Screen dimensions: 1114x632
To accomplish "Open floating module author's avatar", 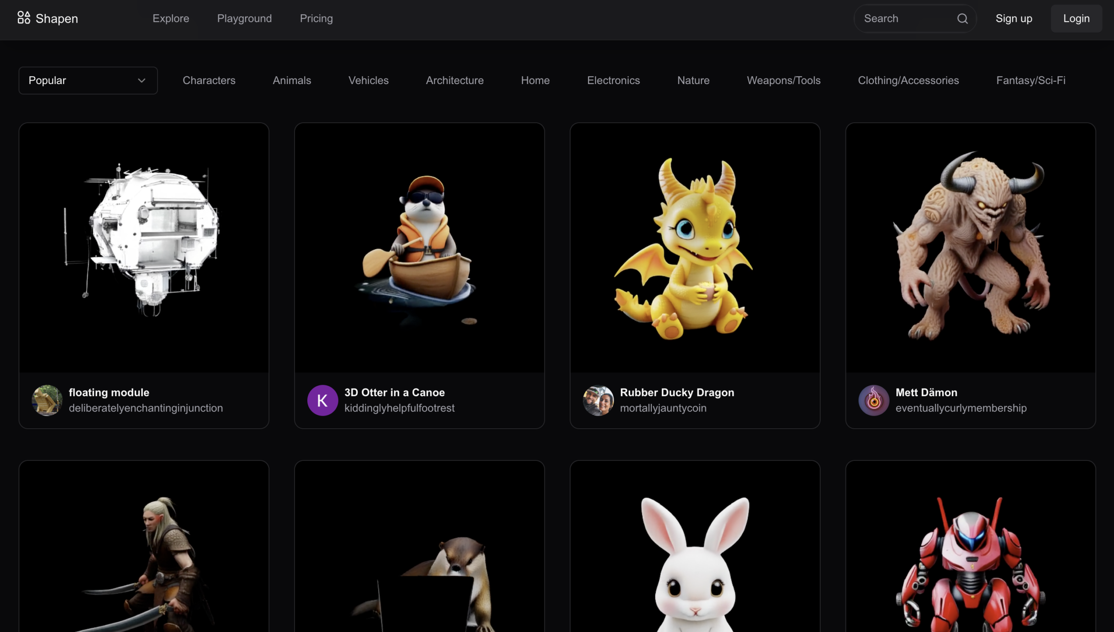I will point(47,400).
